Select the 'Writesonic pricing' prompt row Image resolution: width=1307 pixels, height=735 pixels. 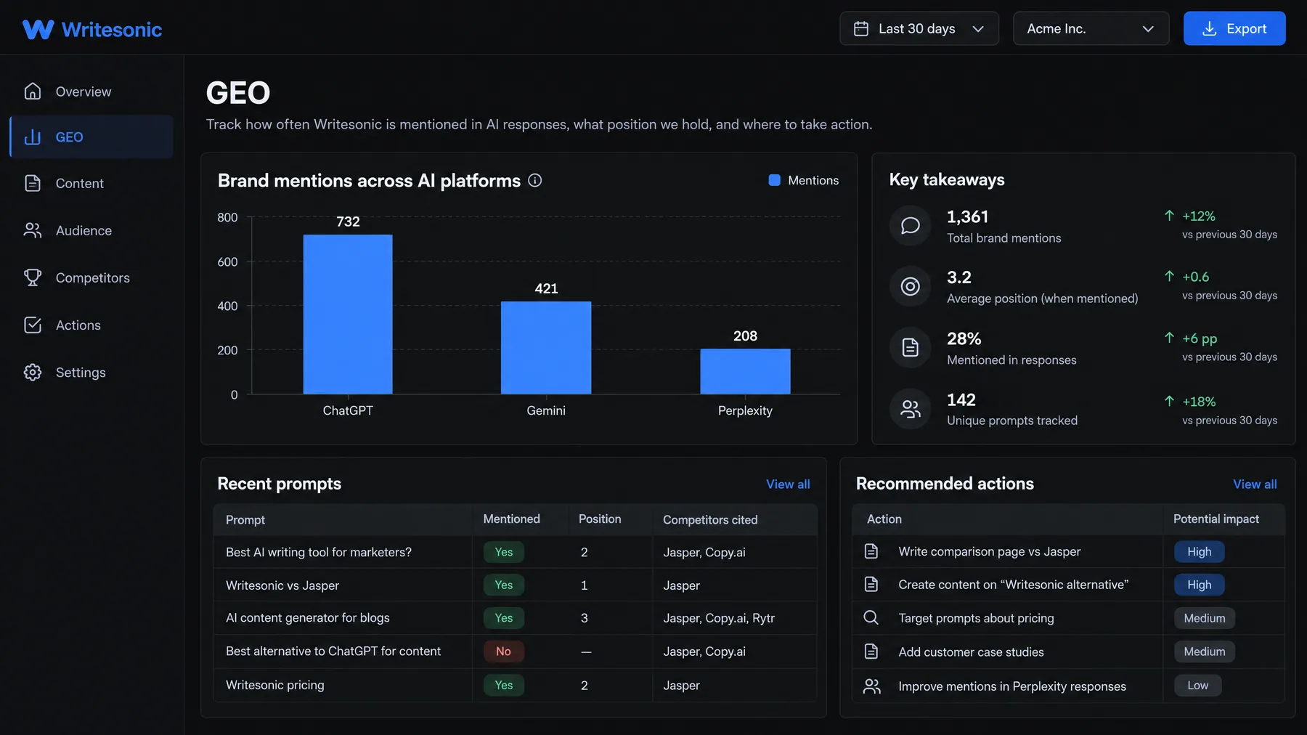(515, 685)
